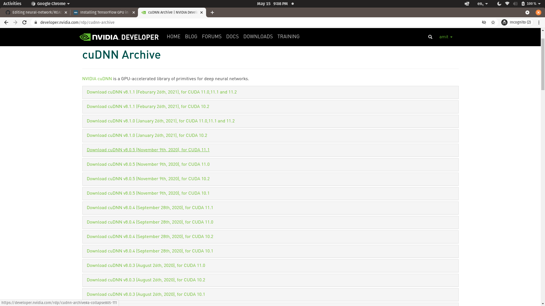Open a new browser tab
Image resolution: width=545 pixels, height=306 pixels.
pos(212,12)
